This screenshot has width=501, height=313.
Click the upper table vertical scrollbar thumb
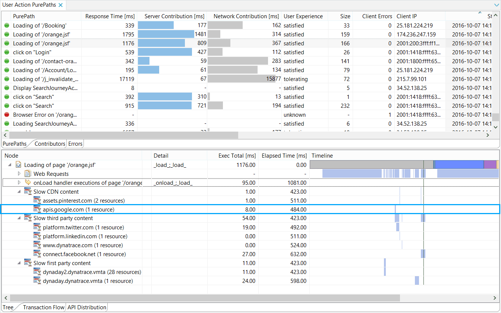pos(495,117)
